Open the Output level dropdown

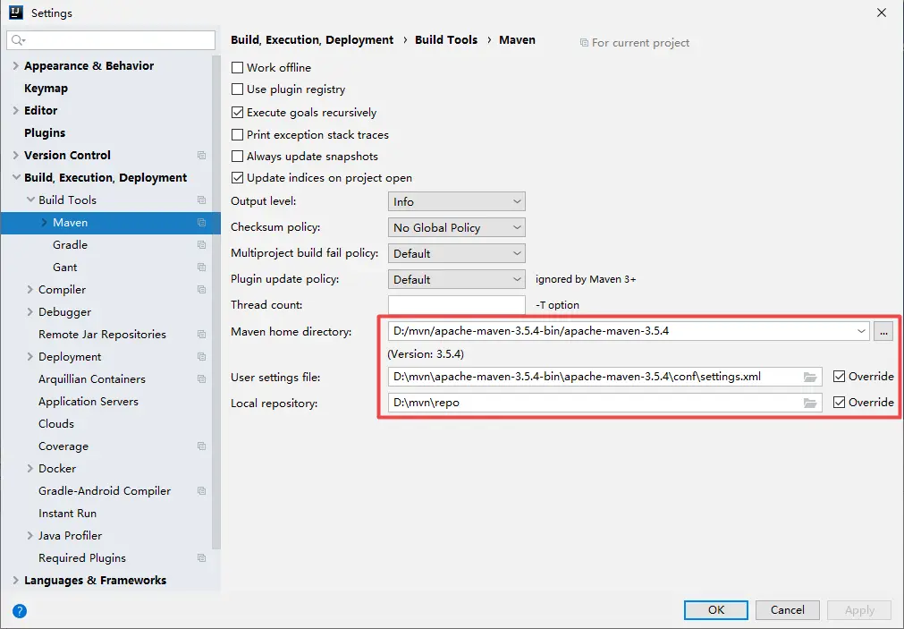457,201
